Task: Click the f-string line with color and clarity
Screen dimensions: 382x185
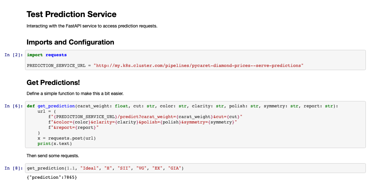Action: point(143,122)
